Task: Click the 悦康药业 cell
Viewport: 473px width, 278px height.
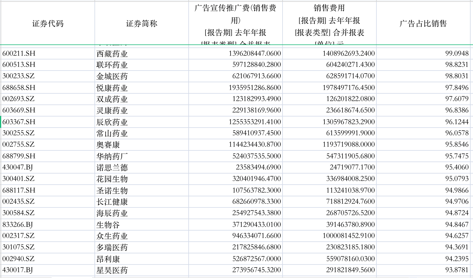Action: click(141, 88)
